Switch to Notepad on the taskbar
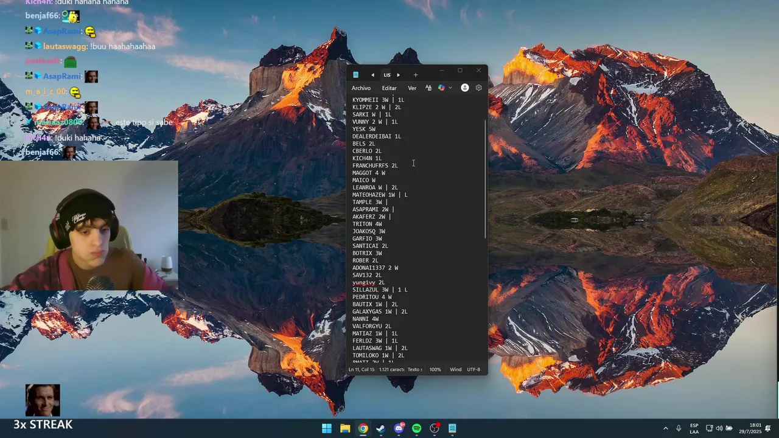Viewport: 779px width, 438px height. [x=452, y=428]
